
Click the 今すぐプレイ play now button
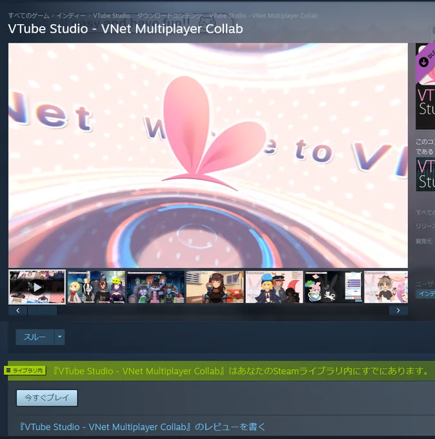click(x=47, y=398)
